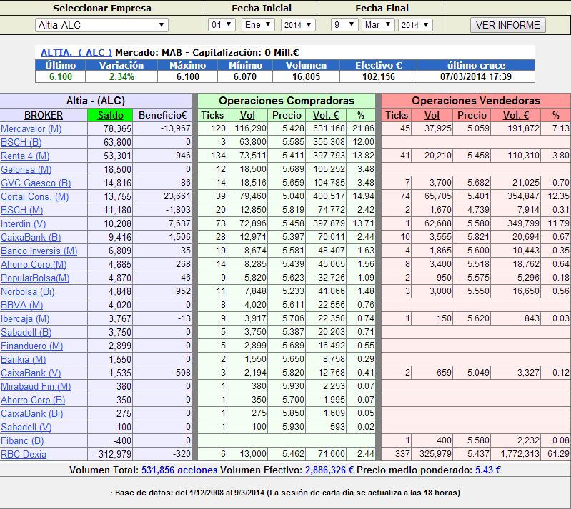Viewport: 571px width, 509px height.
Task: Open the Finanduero (M) broker link
Action: tap(31, 346)
